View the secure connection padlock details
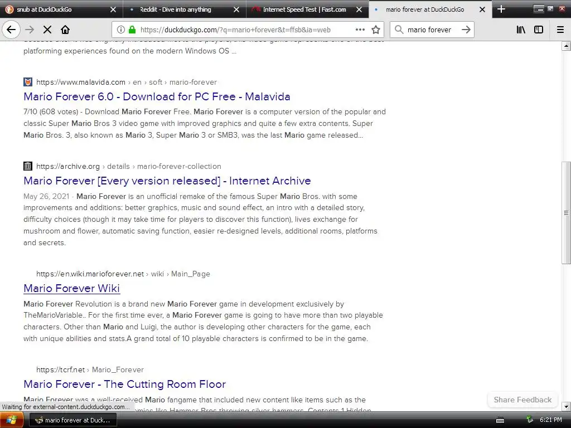The height and width of the screenshot is (428, 571). [x=132, y=30]
